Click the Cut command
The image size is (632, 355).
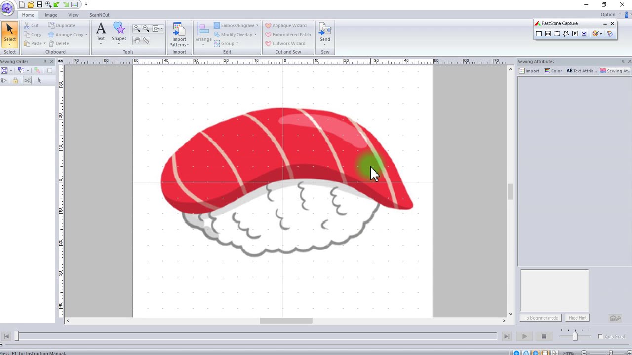click(x=31, y=25)
